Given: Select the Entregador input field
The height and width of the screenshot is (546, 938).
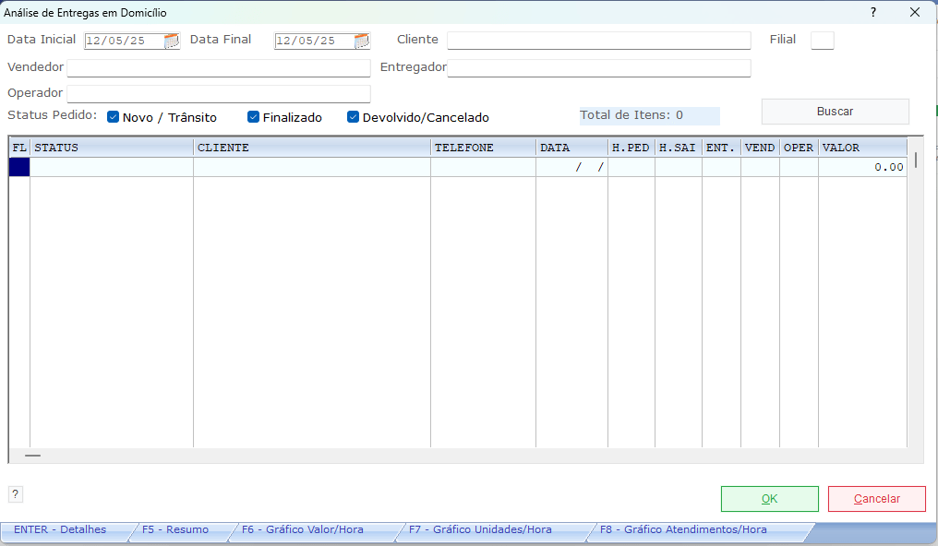Looking at the screenshot, I should pyautogui.click(x=598, y=68).
